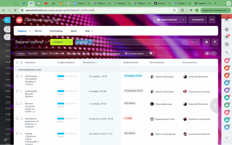
Task: Check the Сайткрафт: Дизайн Кейсов task
Action: tap(17, 91)
